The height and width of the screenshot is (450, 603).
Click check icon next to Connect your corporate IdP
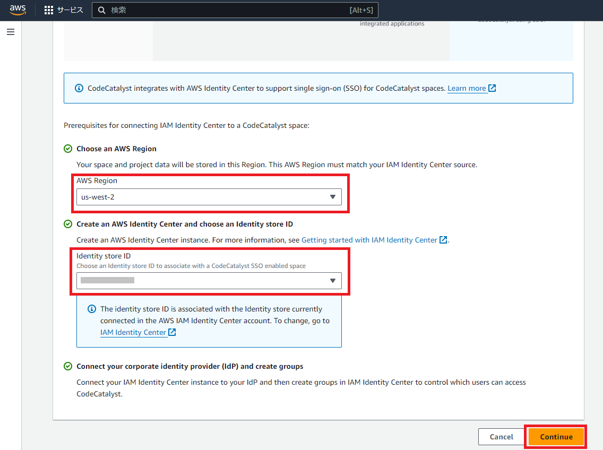click(68, 367)
